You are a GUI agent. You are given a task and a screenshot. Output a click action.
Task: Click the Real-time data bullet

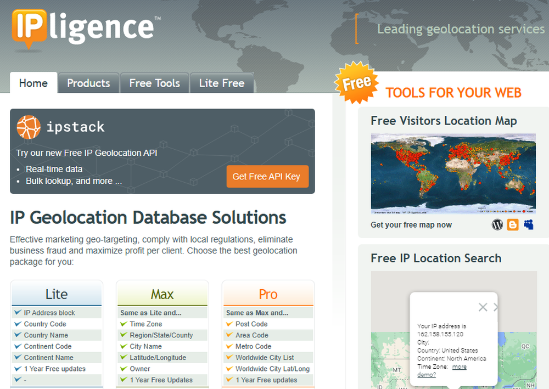[x=54, y=170]
